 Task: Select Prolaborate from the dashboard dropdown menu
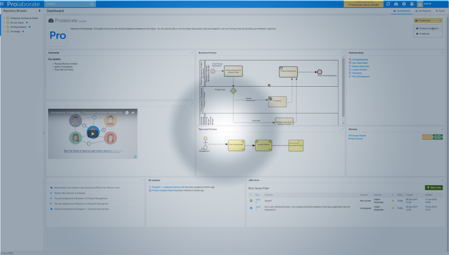coord(424,34)
